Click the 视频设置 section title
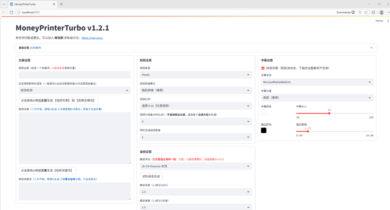The image size is (390, 210). [x=146, y=60]
